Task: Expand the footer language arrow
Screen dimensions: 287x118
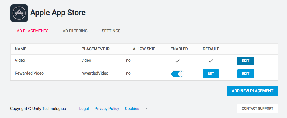Action: [x=146, y=109]
